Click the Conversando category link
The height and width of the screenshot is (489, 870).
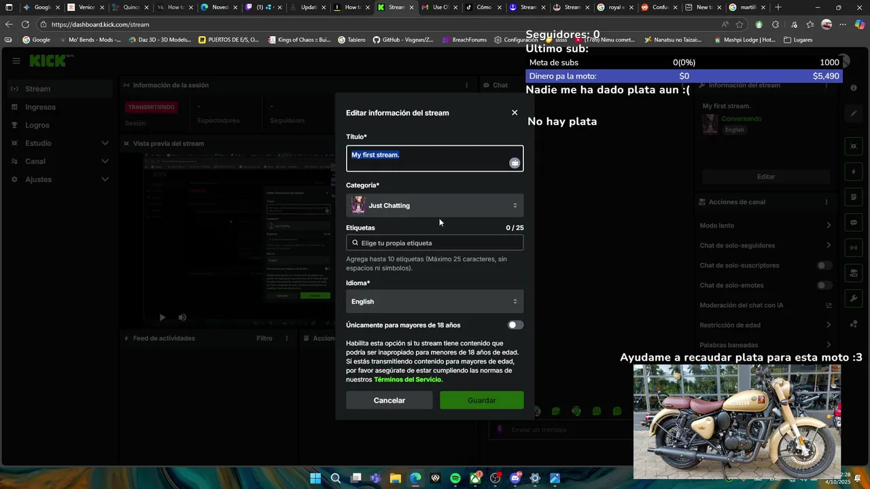[x=742, y=119]
